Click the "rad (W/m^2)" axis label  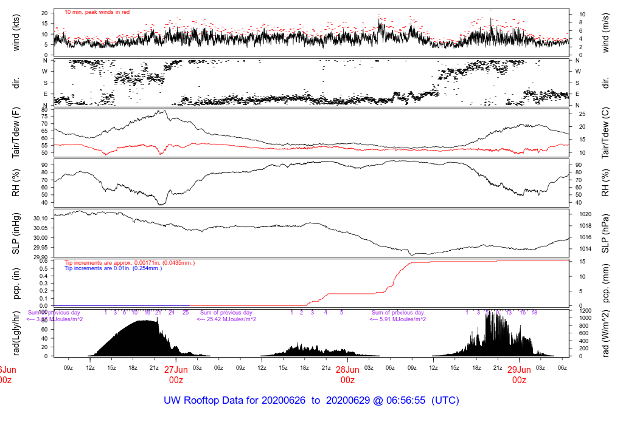click(605, 333)
